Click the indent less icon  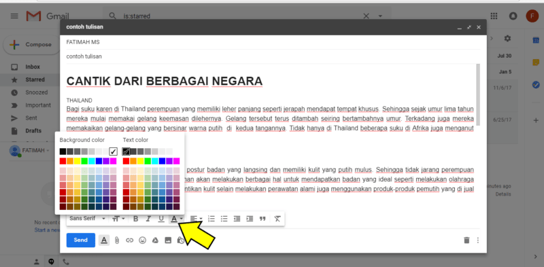(x=237, y=219)
